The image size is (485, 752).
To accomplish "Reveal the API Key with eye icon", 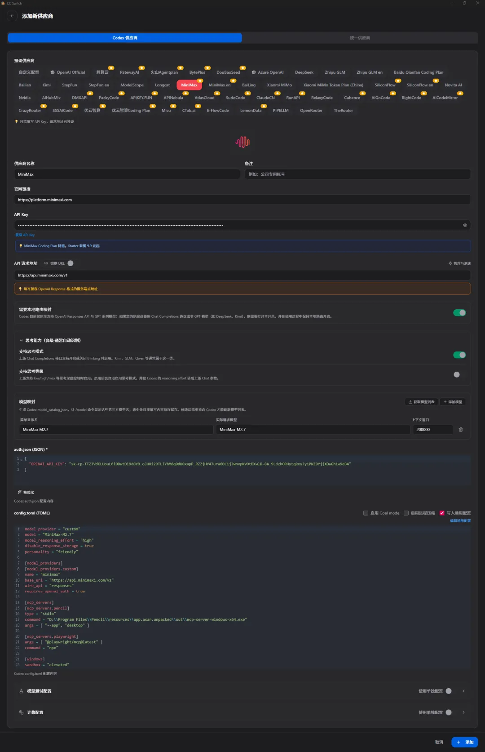I will tap(465, 225).
